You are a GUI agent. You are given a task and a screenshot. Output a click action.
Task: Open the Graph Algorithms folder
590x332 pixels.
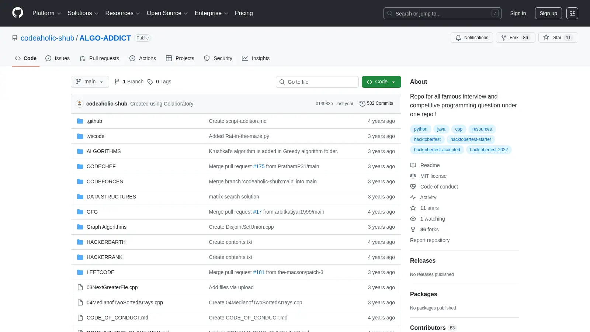107,227
